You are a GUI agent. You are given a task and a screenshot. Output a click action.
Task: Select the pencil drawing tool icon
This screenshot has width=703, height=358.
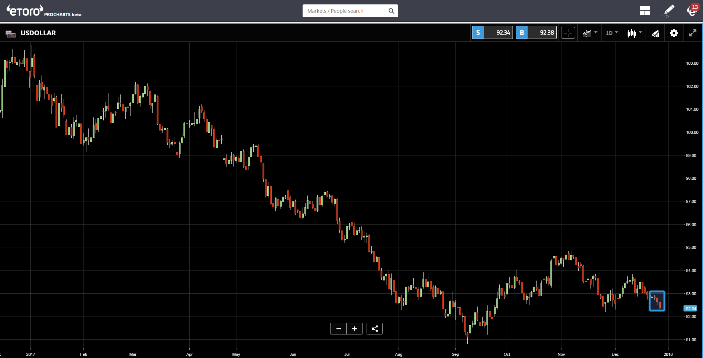(669, 11)
